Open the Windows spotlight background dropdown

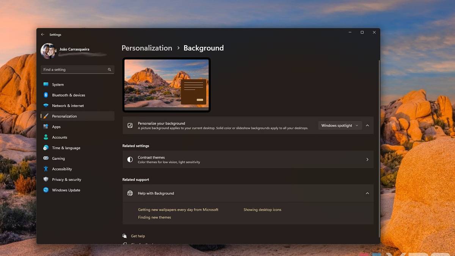[x=340, y=126]
